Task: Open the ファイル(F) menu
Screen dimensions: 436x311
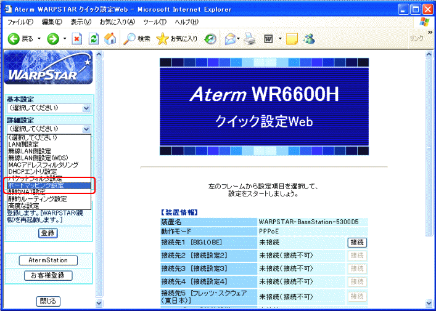Action: click(20, 22)
